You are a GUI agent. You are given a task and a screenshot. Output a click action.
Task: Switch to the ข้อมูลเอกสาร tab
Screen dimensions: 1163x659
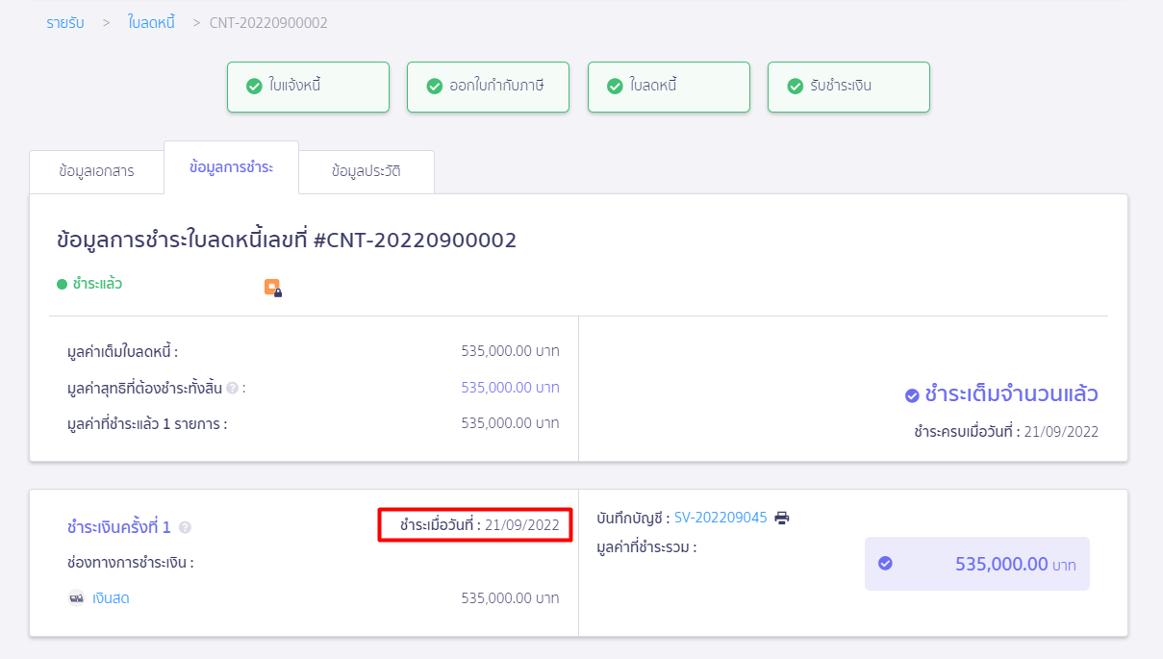[96, 172]
